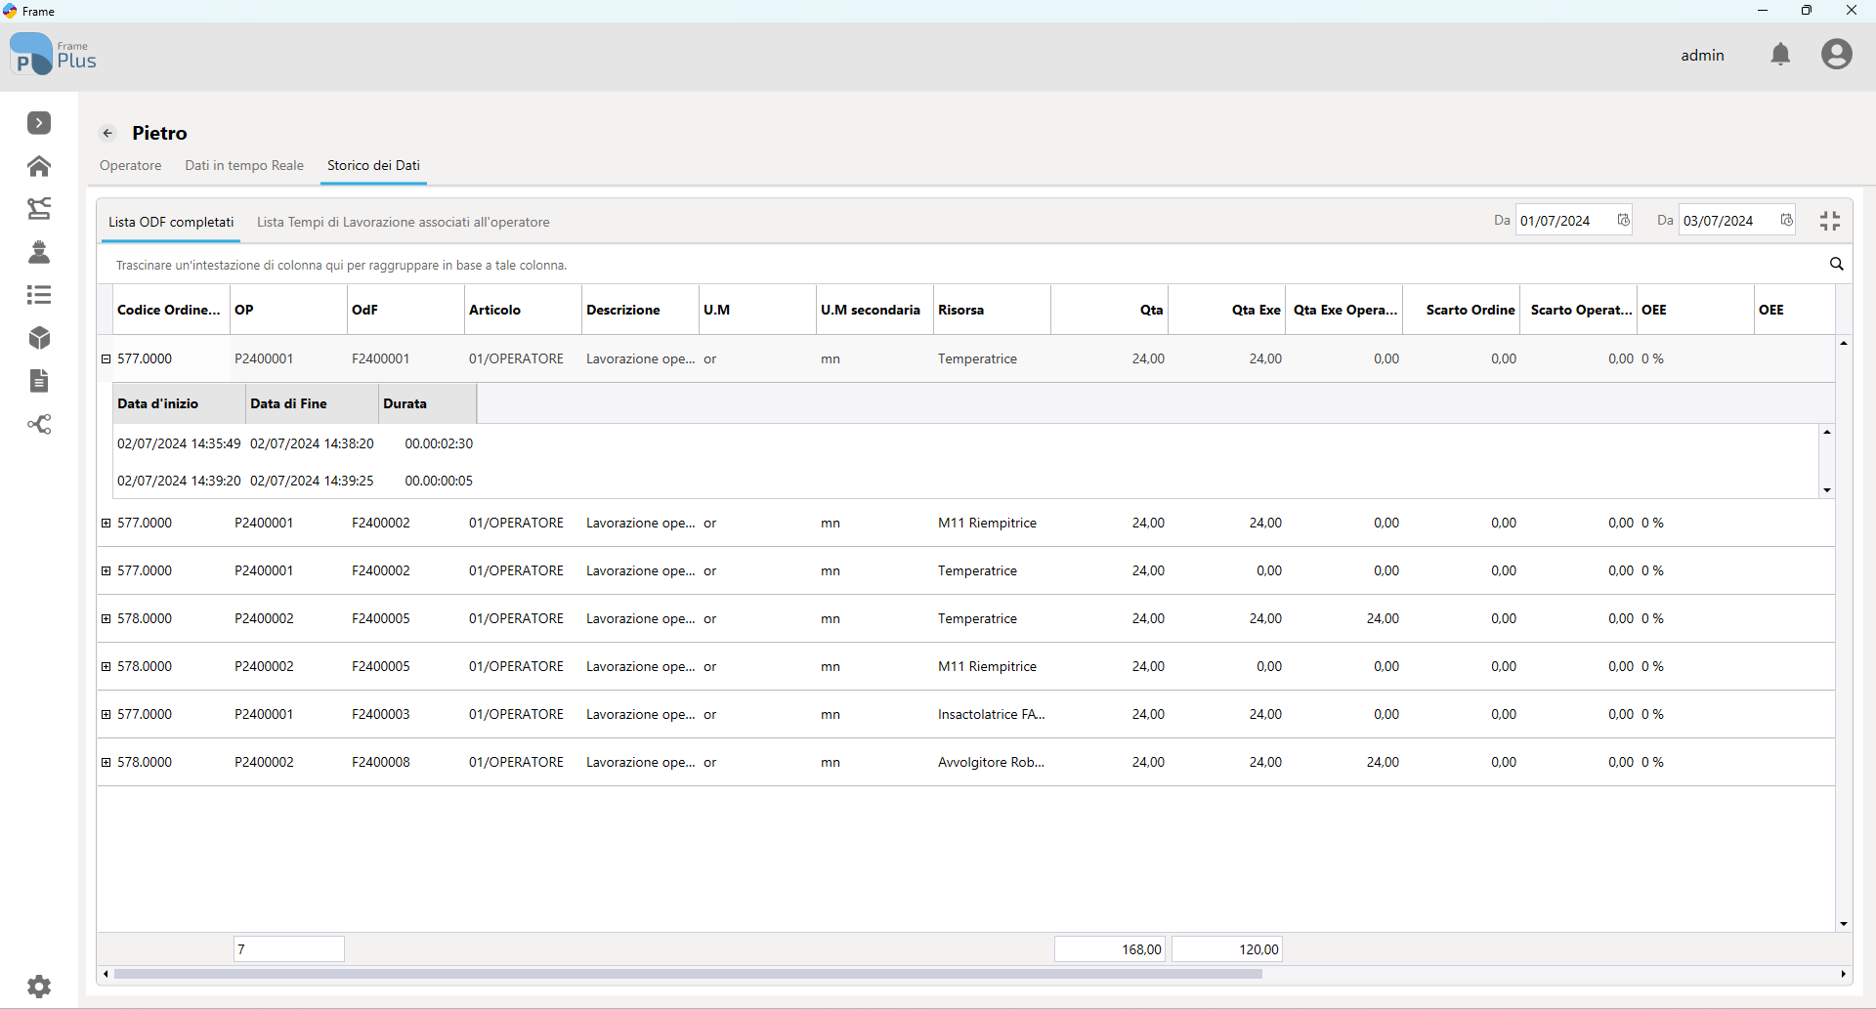Image resolution: width=1876 pixels, height=1009 pixels.
Task: Select the Avvolgitore Rob... resource cell
Action: pyautogui.click(x=991, y=762)
